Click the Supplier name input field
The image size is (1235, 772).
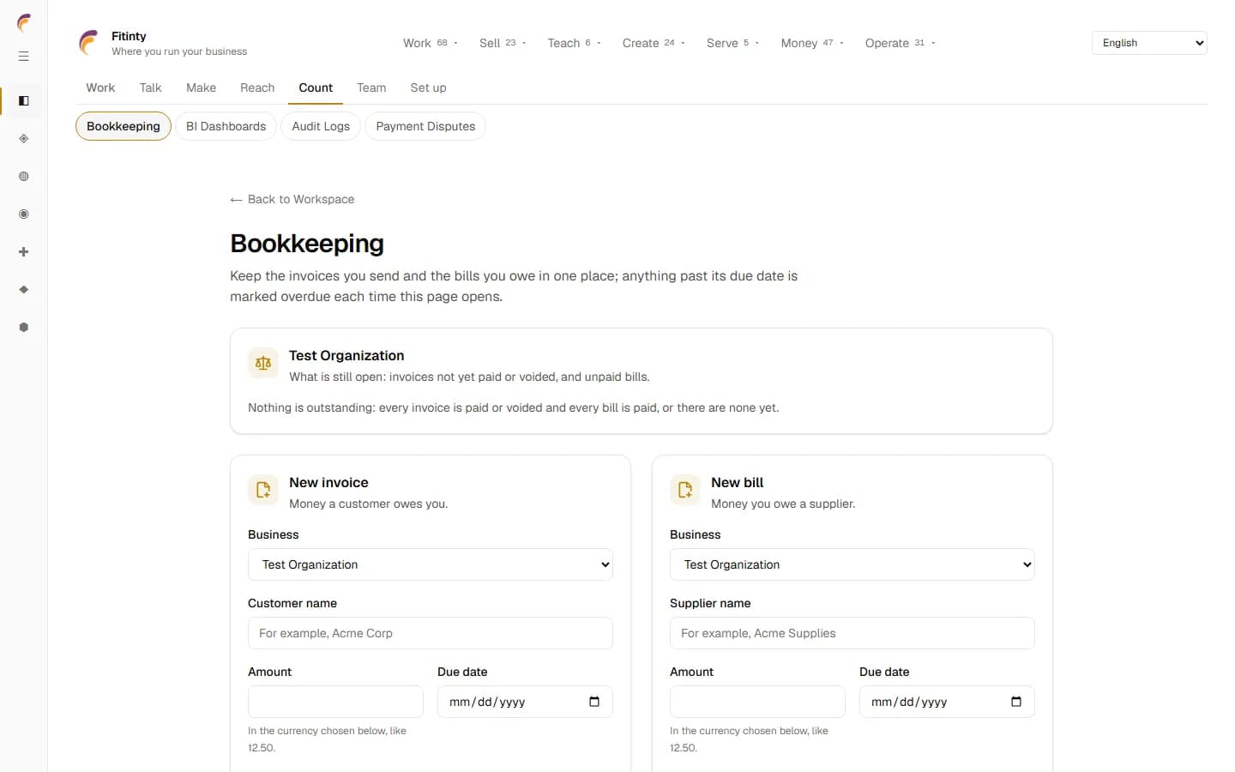(x=852, y=633)
